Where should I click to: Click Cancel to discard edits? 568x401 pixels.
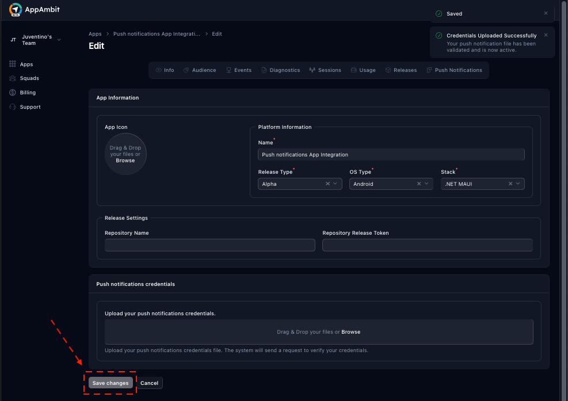click(x=149, y=383)
